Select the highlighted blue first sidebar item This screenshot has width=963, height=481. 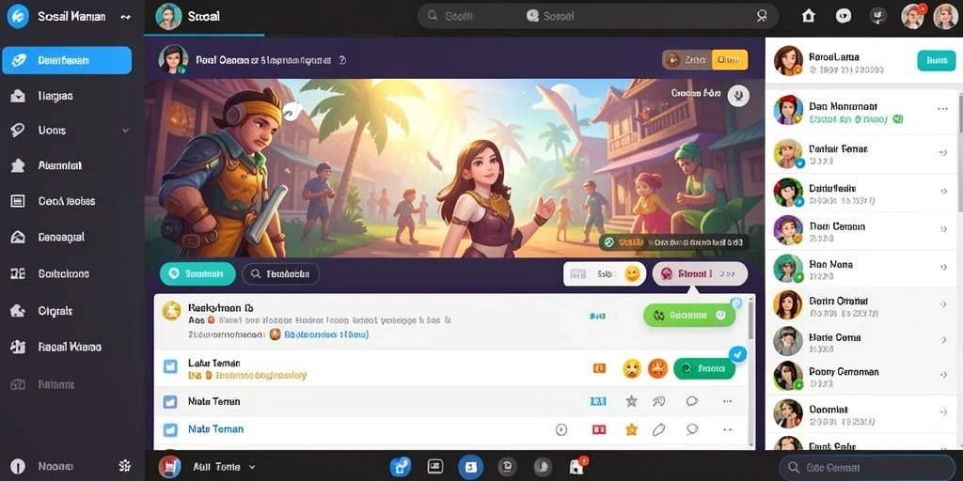pos(67,60)
